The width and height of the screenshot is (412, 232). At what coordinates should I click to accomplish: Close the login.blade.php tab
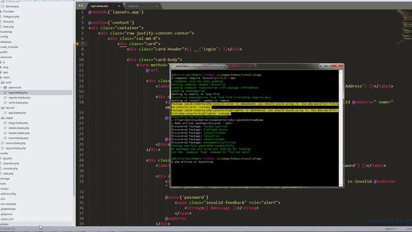coord(118,6)
